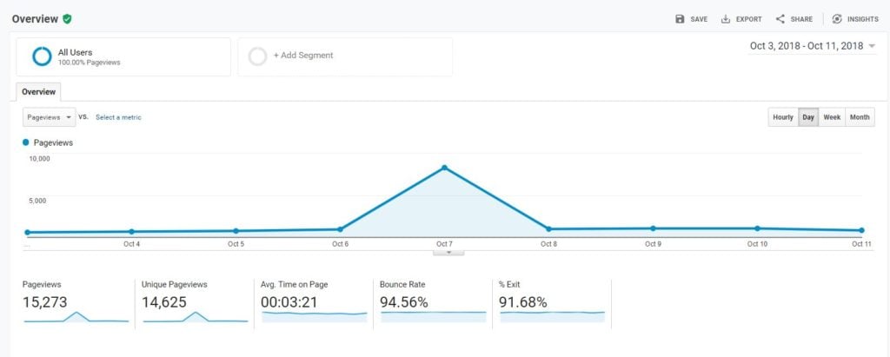Click + Add Segment
Image resolution: width=890 pixels, height=357 pixels.
tap(303, 56)
